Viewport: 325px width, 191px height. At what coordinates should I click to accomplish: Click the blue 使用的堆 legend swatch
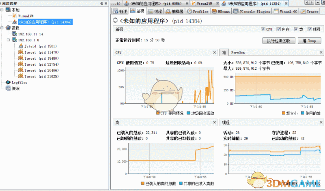point(303,113)
